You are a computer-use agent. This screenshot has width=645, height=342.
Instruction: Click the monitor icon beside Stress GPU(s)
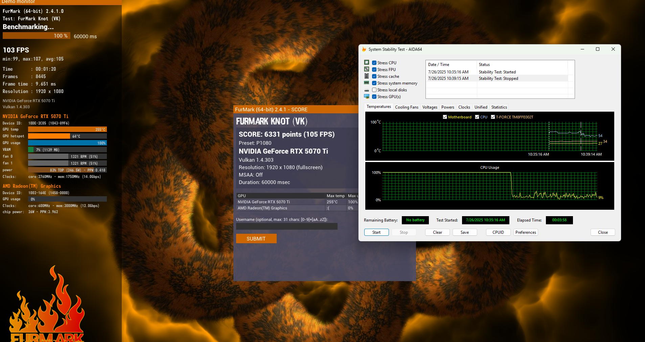click(x=367, y=96)
